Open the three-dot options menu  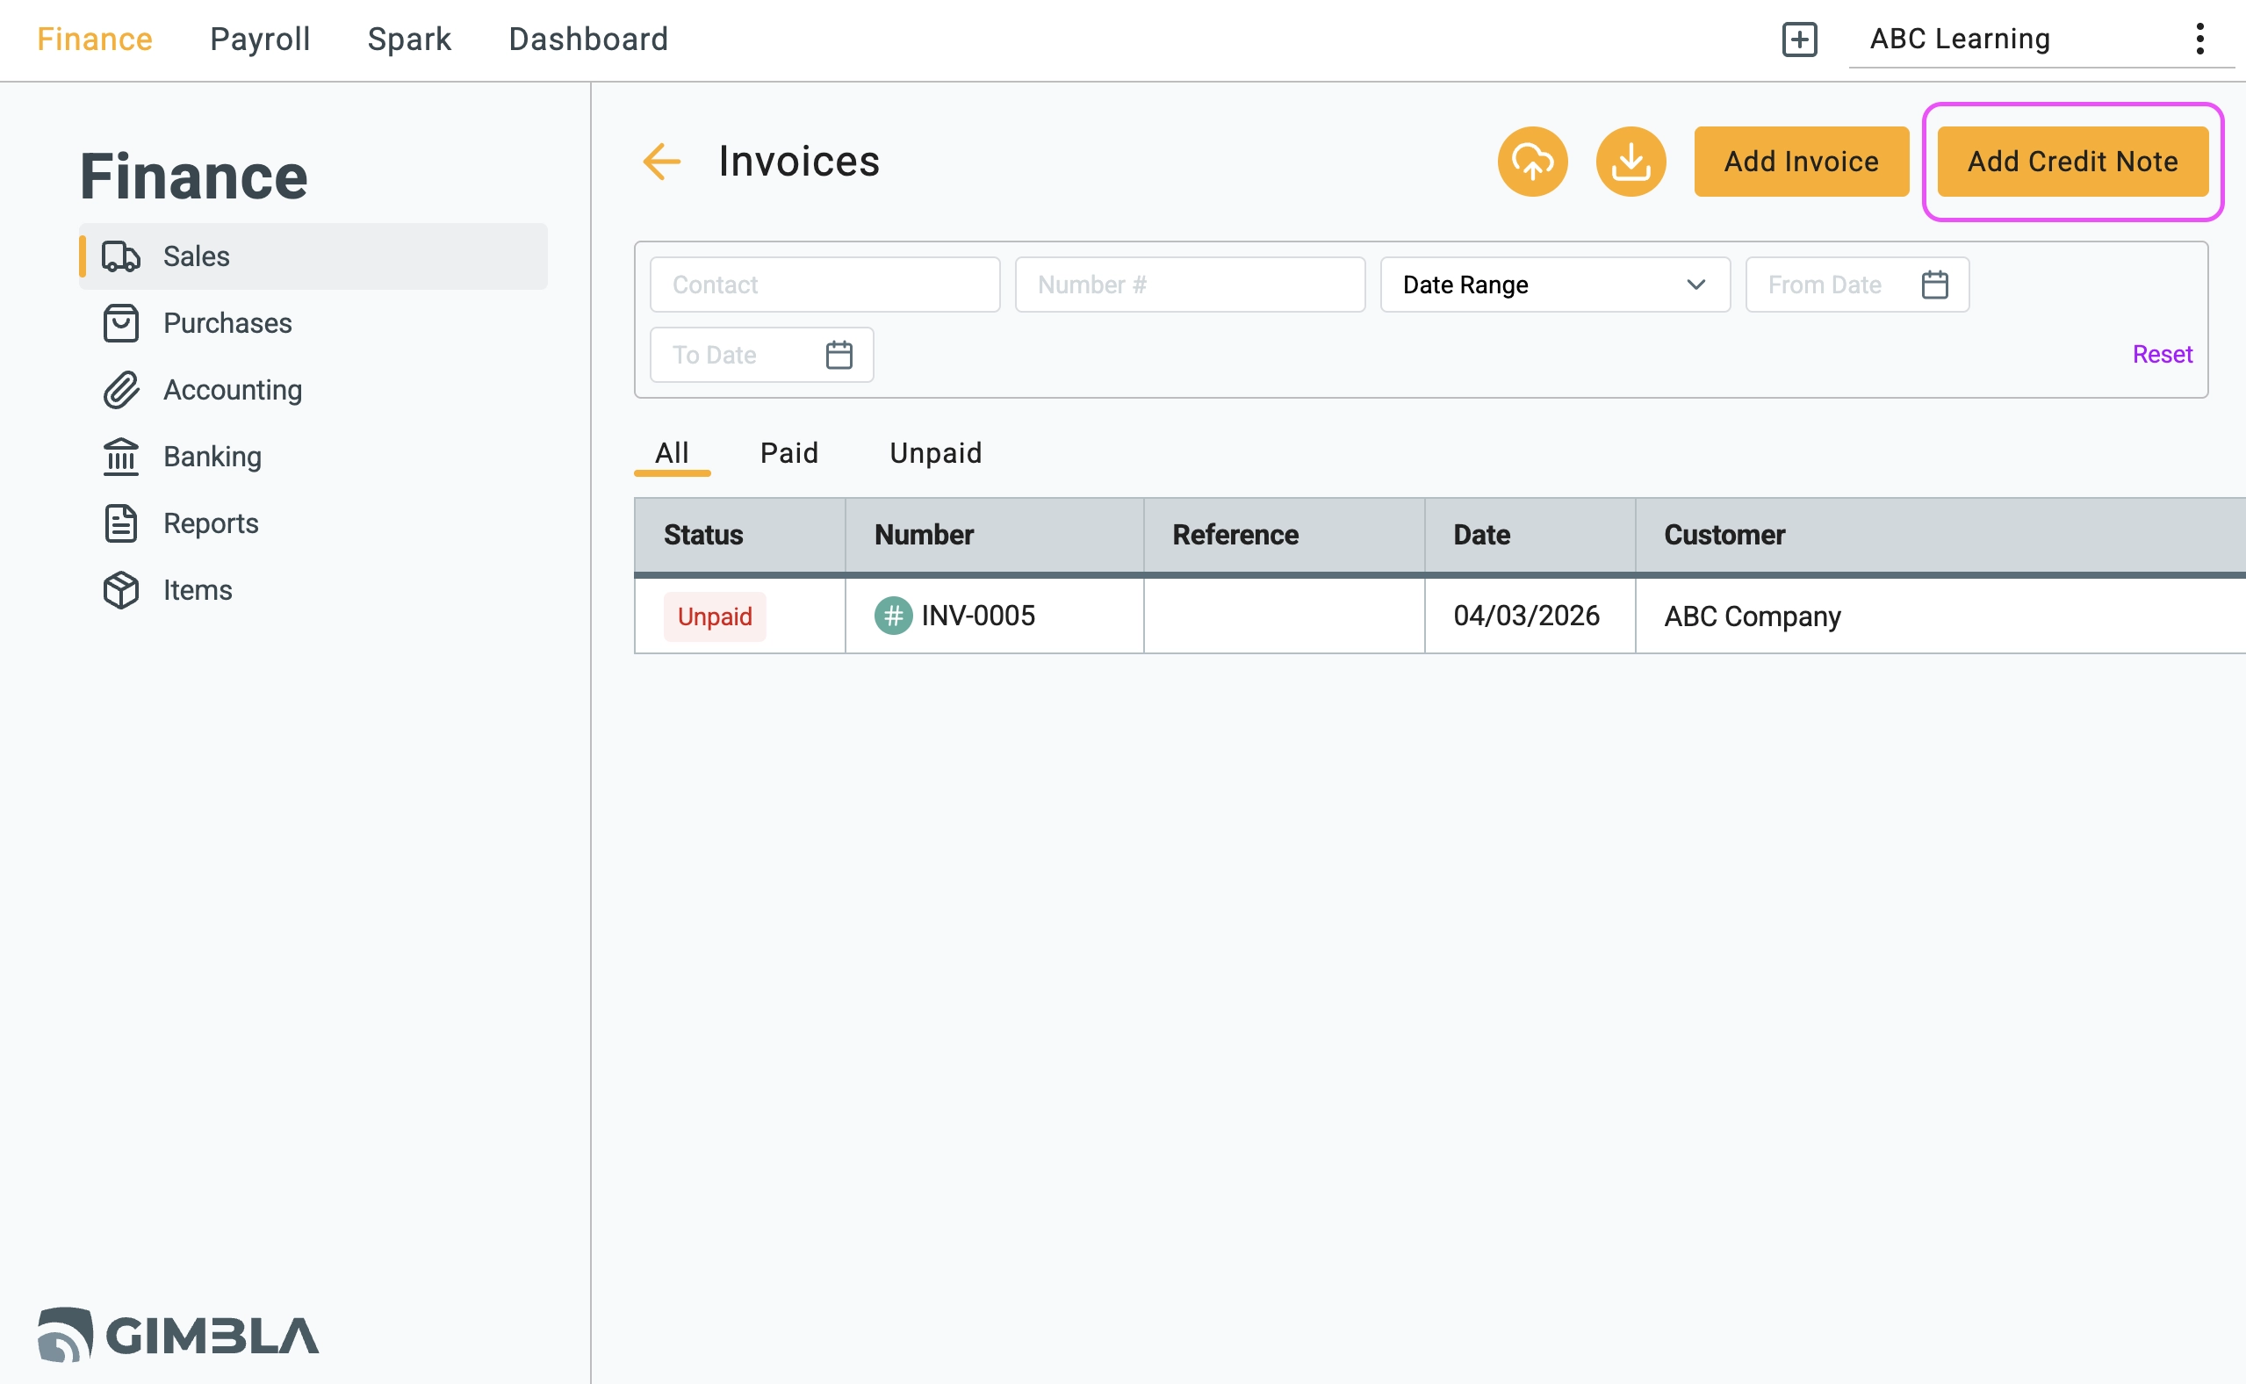pos(2200,39)
